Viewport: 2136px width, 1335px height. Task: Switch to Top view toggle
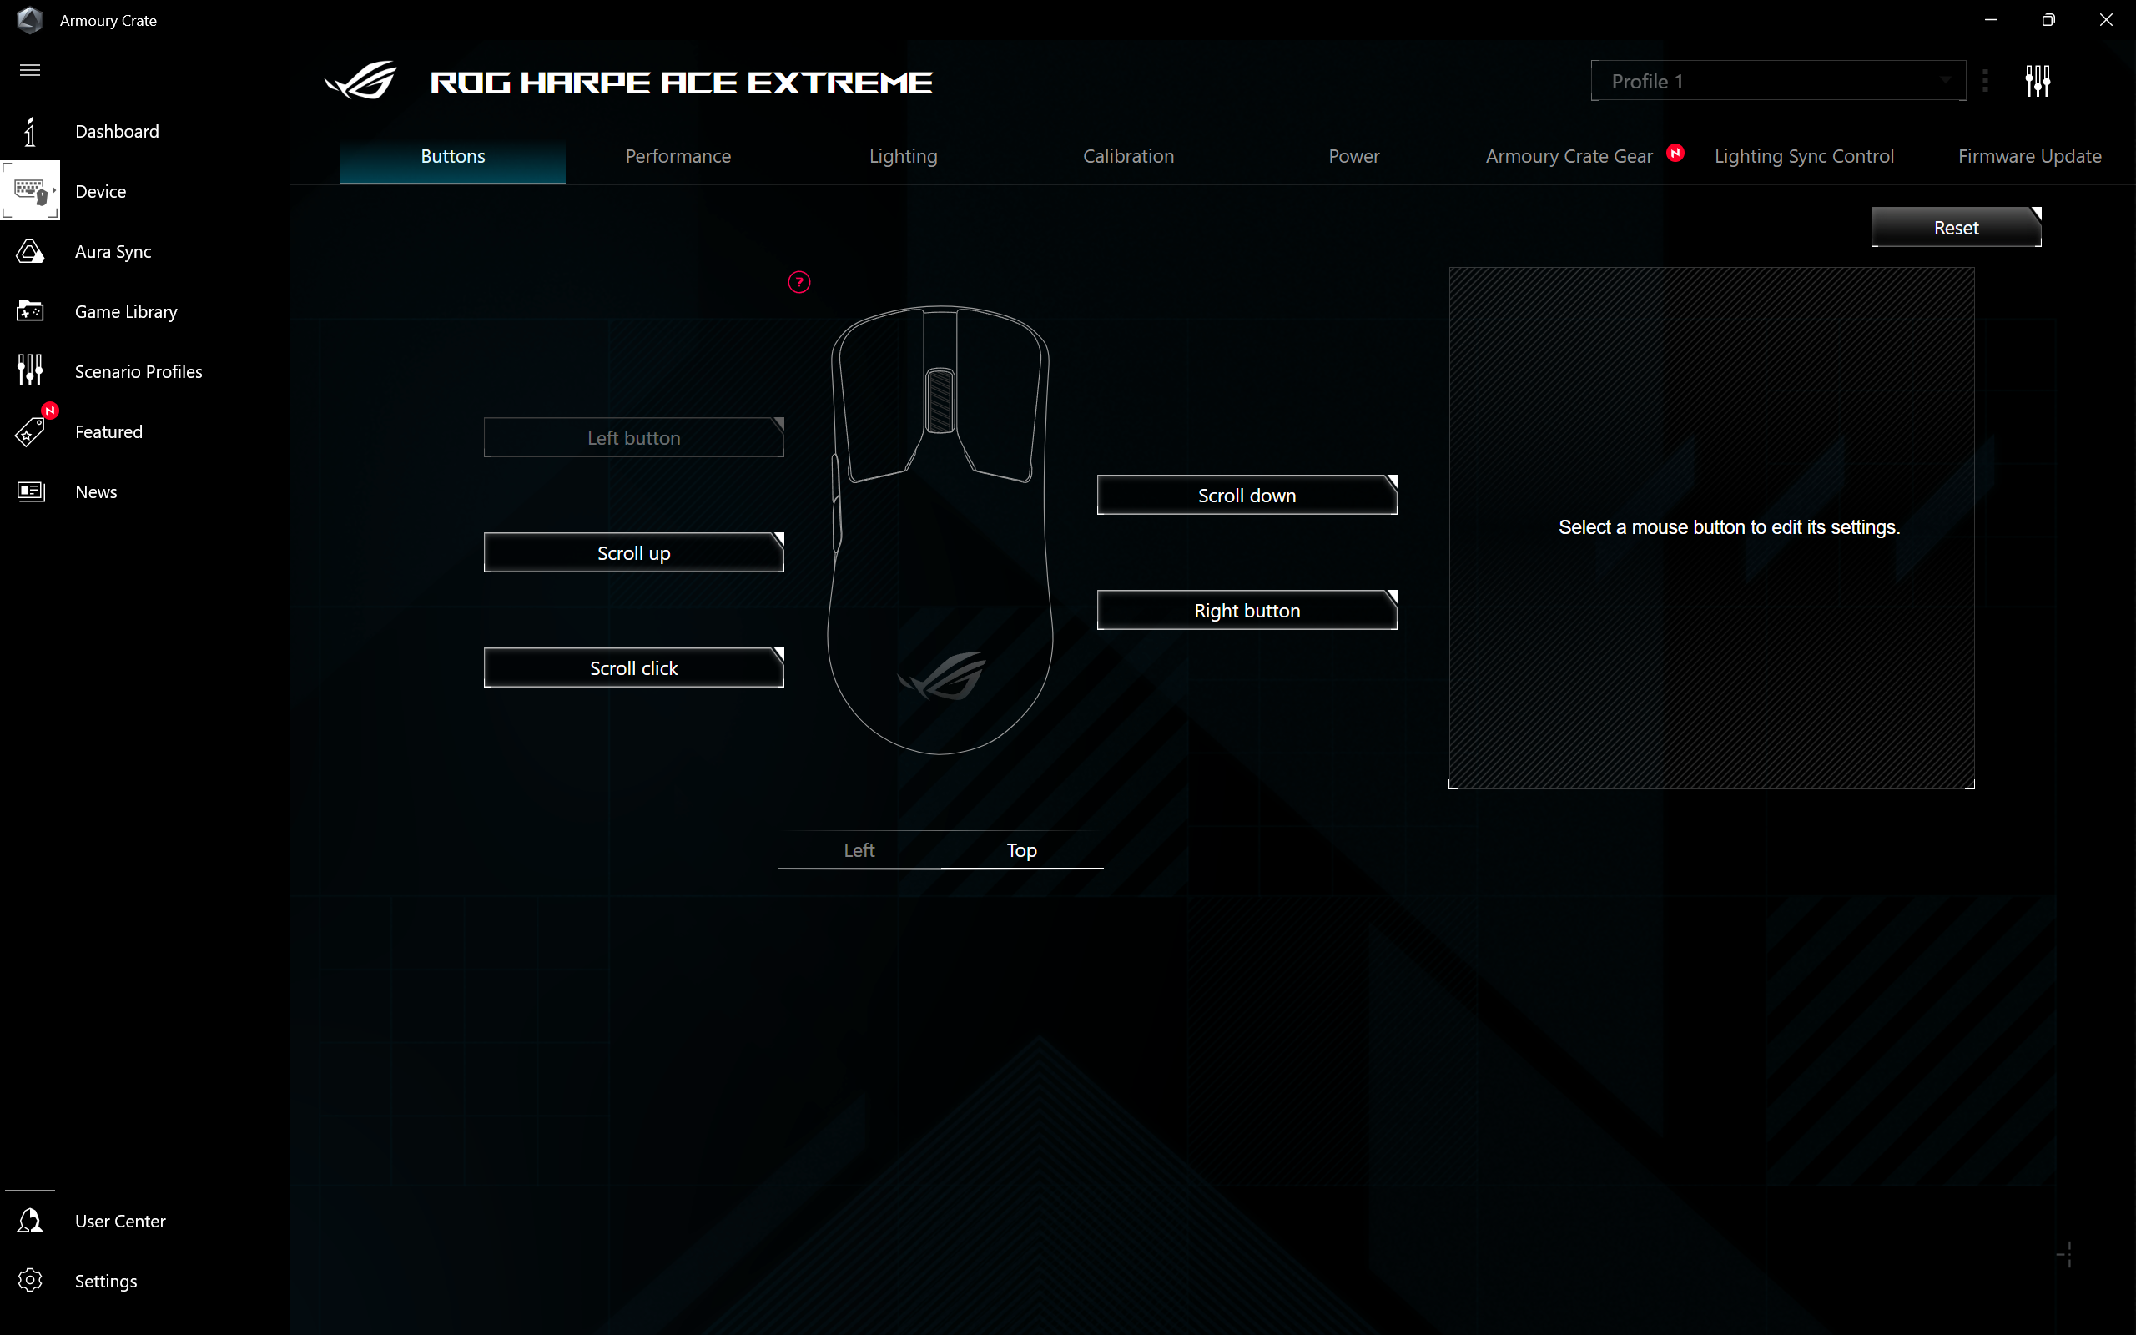click(x=1023, y=849)
